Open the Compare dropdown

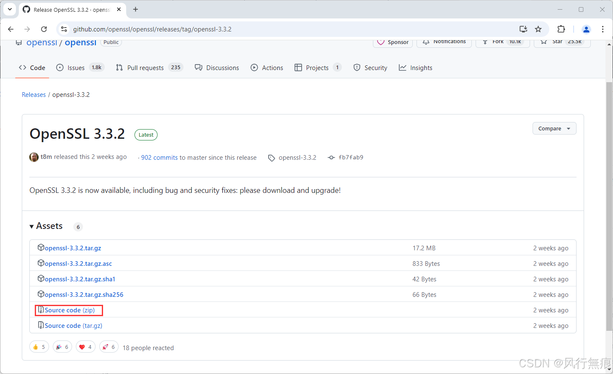click(554, 128)
